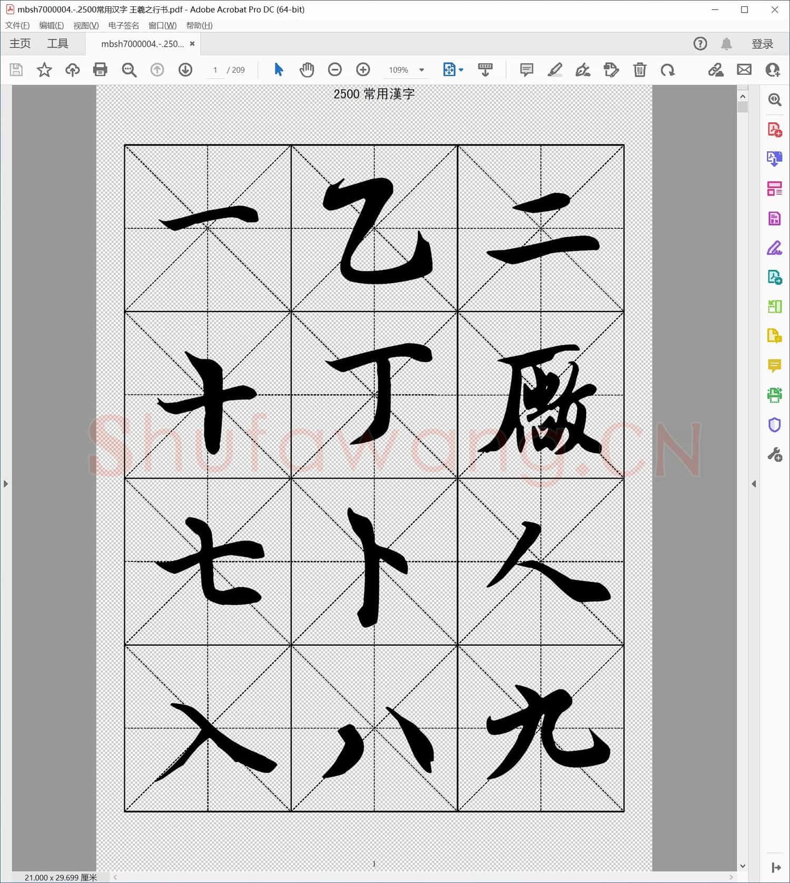The image size is (790, 883).
Task: Zoom in with plus button
Action: (363, 70)
